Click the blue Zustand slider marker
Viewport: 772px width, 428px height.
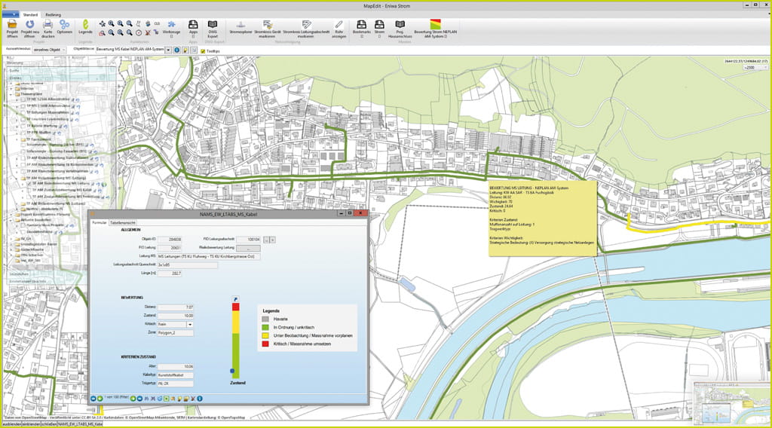(x=232, y=371)
